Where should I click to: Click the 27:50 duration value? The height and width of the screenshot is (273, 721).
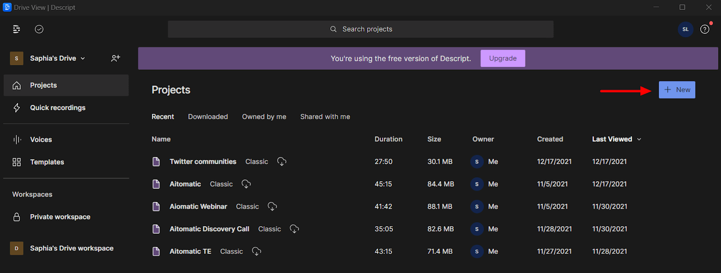[383, 161]
